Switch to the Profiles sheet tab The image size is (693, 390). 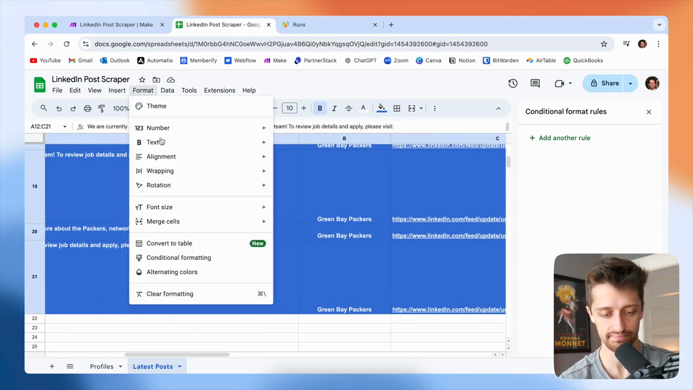tap(102, 367)
